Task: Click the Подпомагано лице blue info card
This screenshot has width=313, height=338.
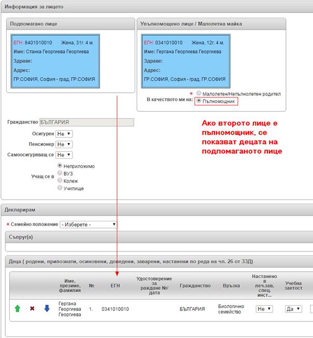Action: [x=55, y=61]
